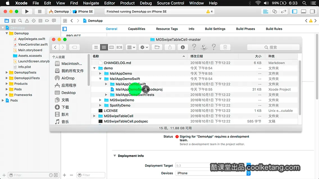
Task: Open Wi-Fi status in menu bar
Action: point(258,3)
